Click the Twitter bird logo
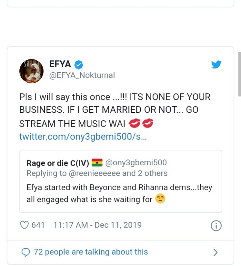 [216, 65]
